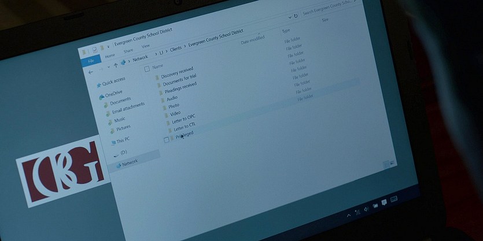The image size is (483, 241).
Task: Click Clients in the address breadcrumb
Action: [x=176, y=49]
